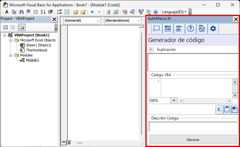The height and width of the screenshot is (147, 240).
Task: Click the grey forward arrow icon
Action: (x=99, y=12)
